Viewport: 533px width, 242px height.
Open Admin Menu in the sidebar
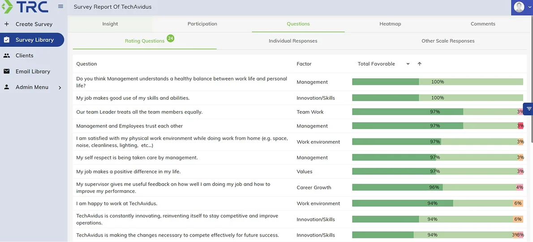(32, 87)
